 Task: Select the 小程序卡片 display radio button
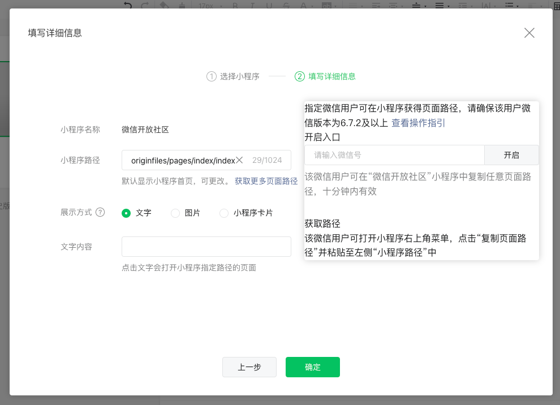pos(224,213)
